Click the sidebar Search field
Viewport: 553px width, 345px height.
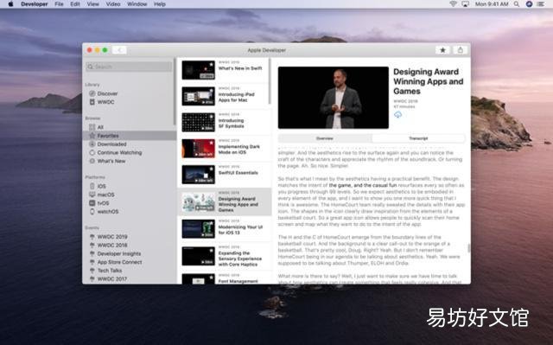[129, 67]
